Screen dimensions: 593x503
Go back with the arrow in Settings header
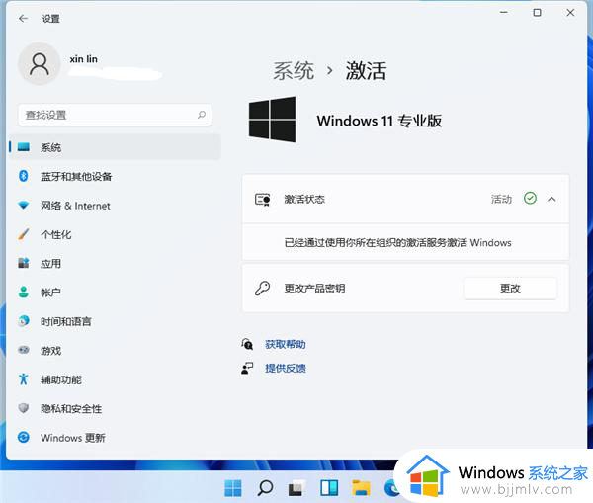click(x=23, y=19)
